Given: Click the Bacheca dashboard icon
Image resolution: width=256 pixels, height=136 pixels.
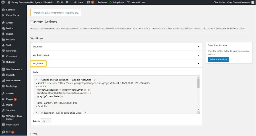Looking at the screenshot, I should pyautogui.click(x=3, y=10).
